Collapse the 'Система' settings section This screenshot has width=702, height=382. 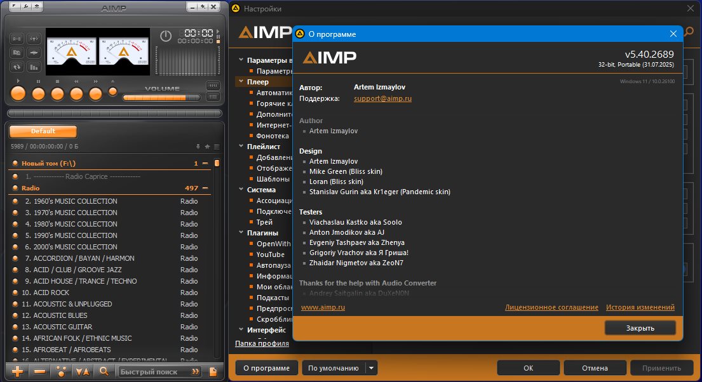tap(241, 189)
